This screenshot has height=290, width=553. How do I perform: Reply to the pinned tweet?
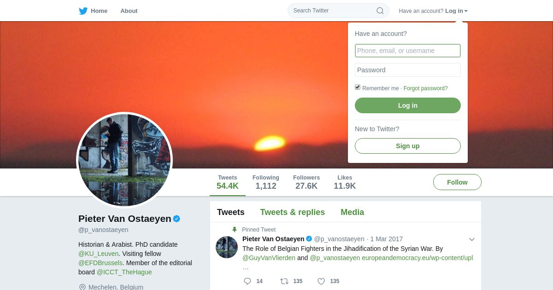247,281
